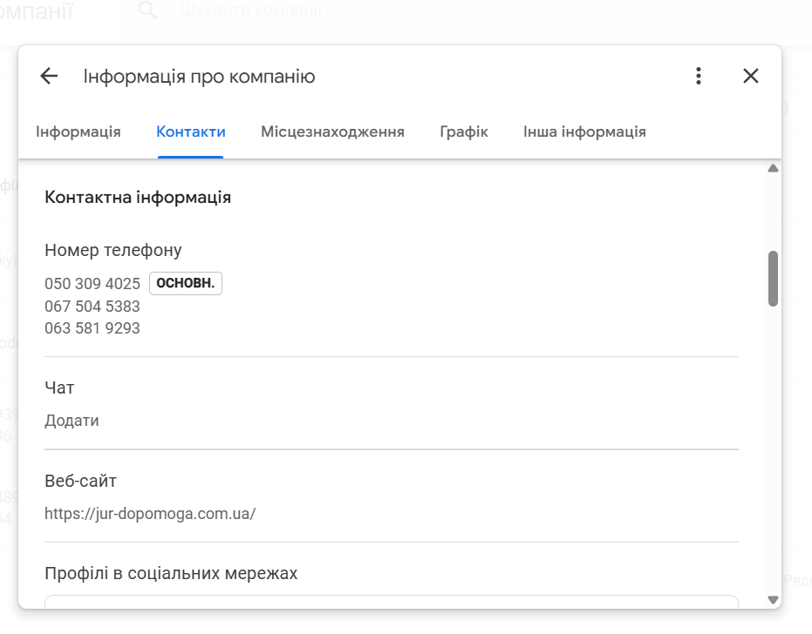Image resolution: width=812 pixels, height=634 pixels.
Task: Click the scrollbar up arrow
Action: [773, 168]
